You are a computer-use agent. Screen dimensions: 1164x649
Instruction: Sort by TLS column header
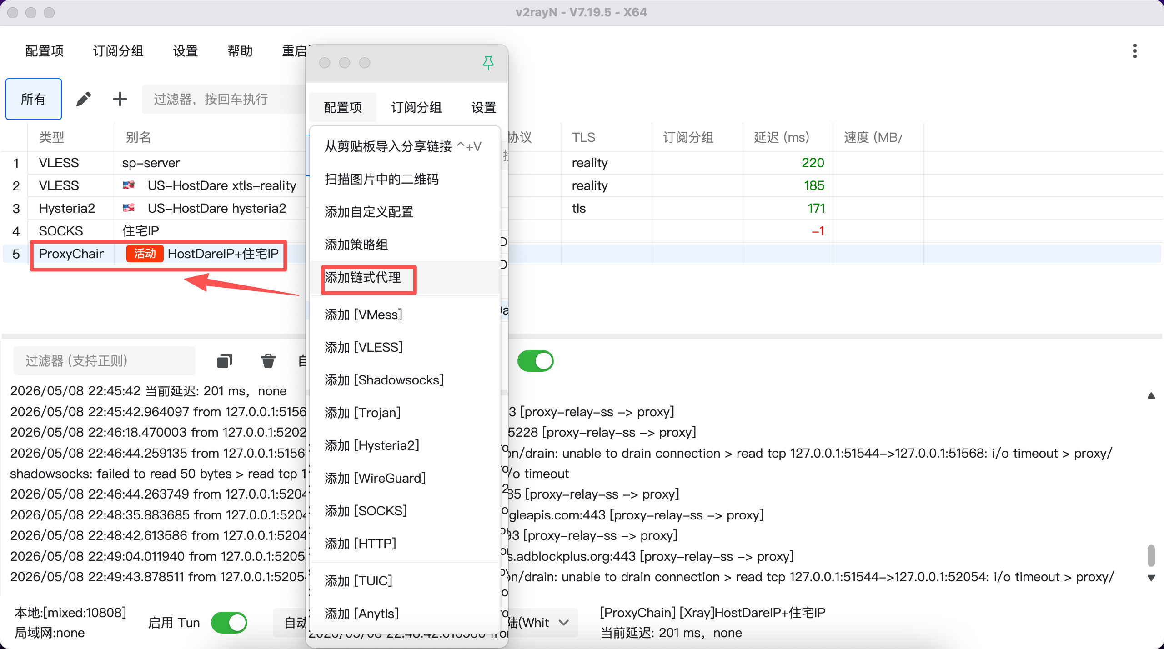click(607, 137)
